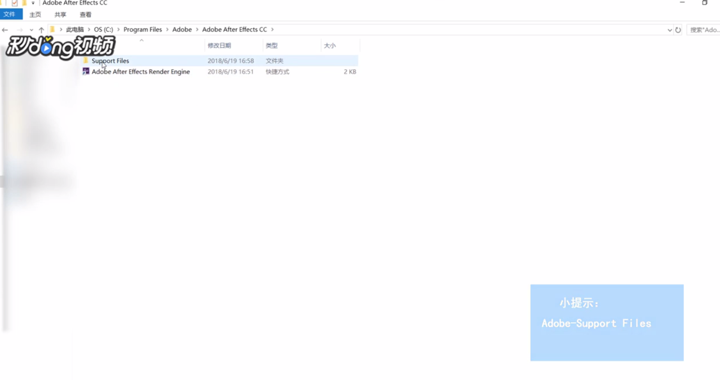Open the quick access toolbar customize dropdown
Image resolution: width=720 pixels, height=380 pixels.
tap(33, 3)
